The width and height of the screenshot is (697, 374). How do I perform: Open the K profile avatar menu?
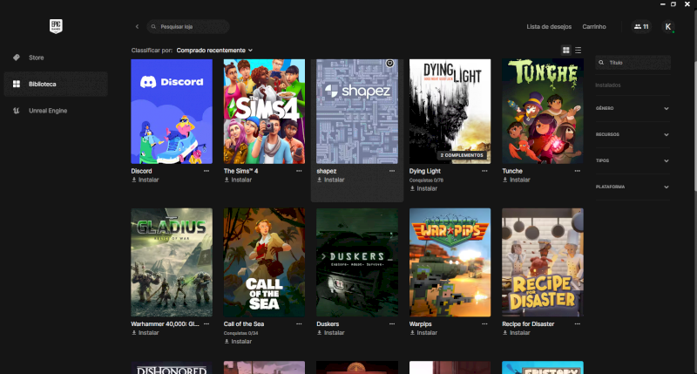[x=668, y=27]
